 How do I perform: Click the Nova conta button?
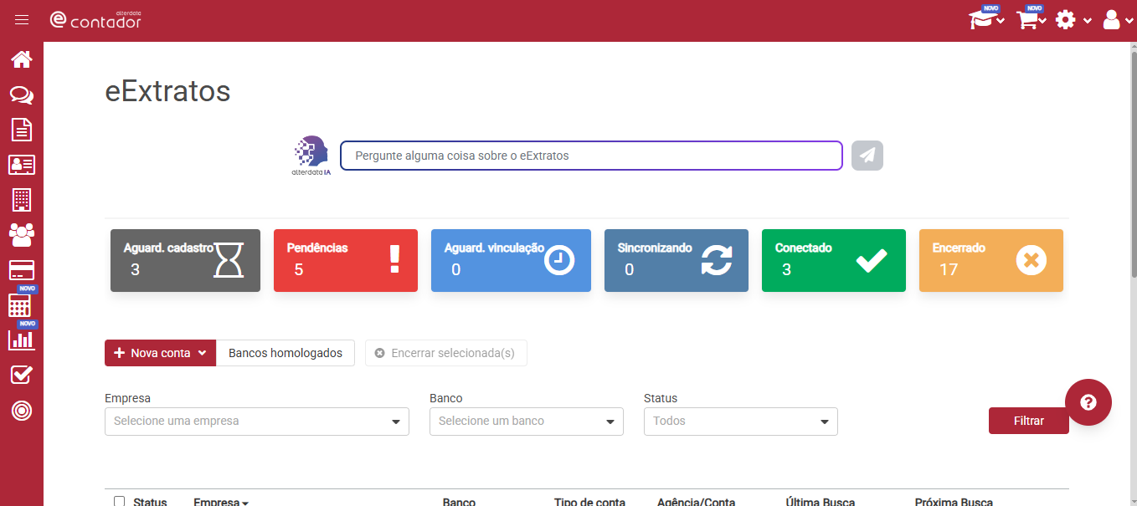point(161,353)
